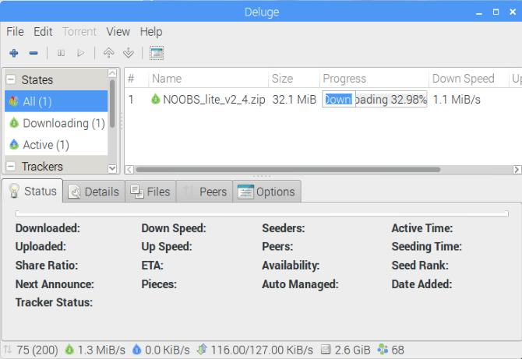The height and width of the screenshot is (359, 522).
Task: Open the View menu
Action: pos(118,32)
